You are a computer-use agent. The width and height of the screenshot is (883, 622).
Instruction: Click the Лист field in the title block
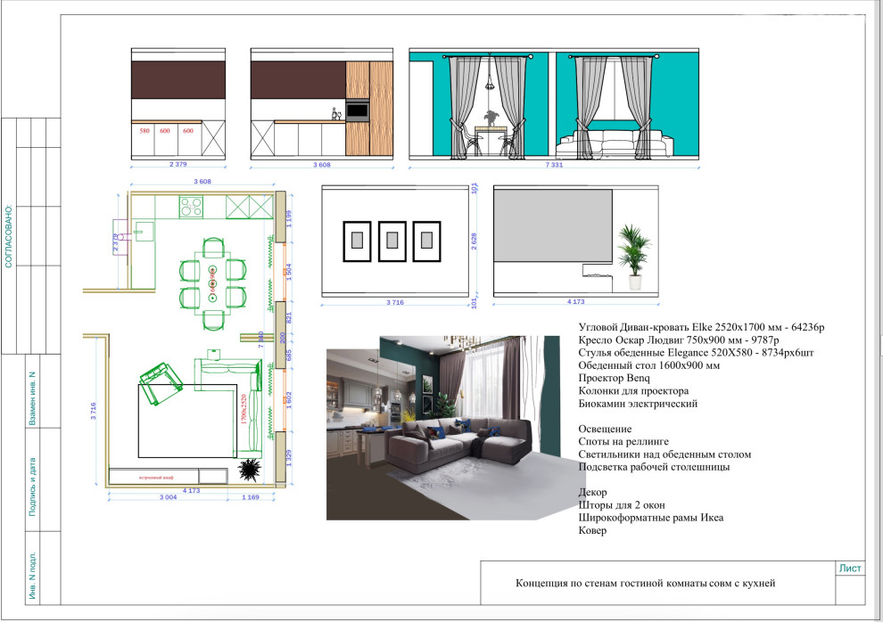click(x=850, y=568)
